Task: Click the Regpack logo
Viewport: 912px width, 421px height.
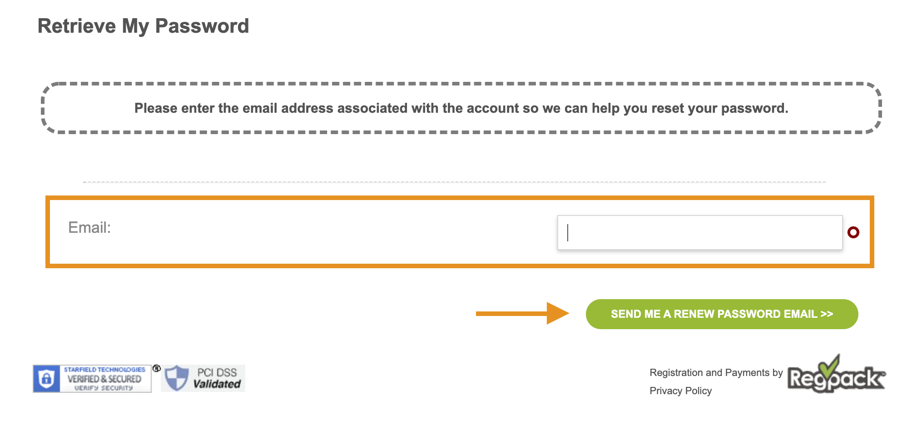Action: 837,374
